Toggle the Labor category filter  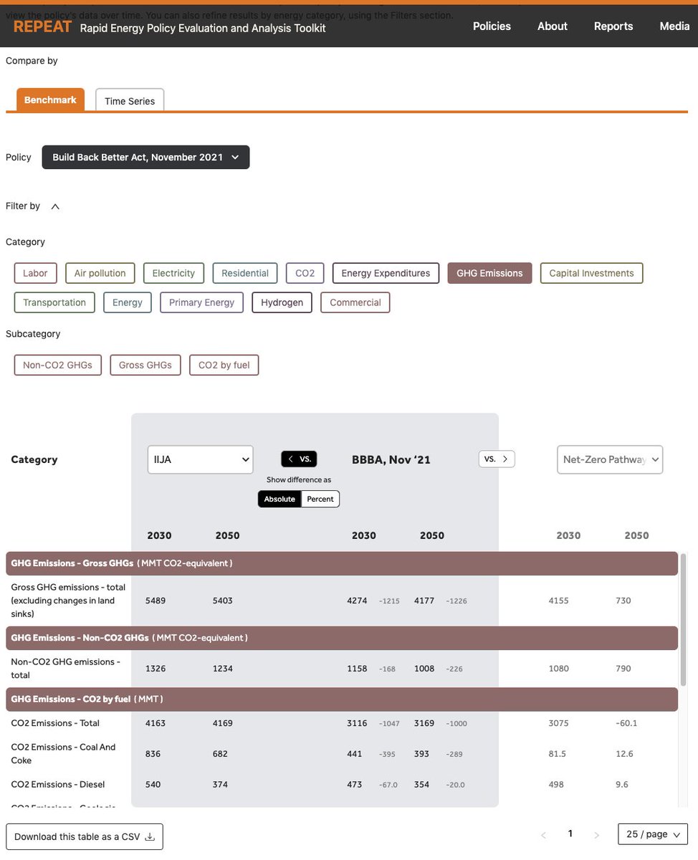[35, 273]
